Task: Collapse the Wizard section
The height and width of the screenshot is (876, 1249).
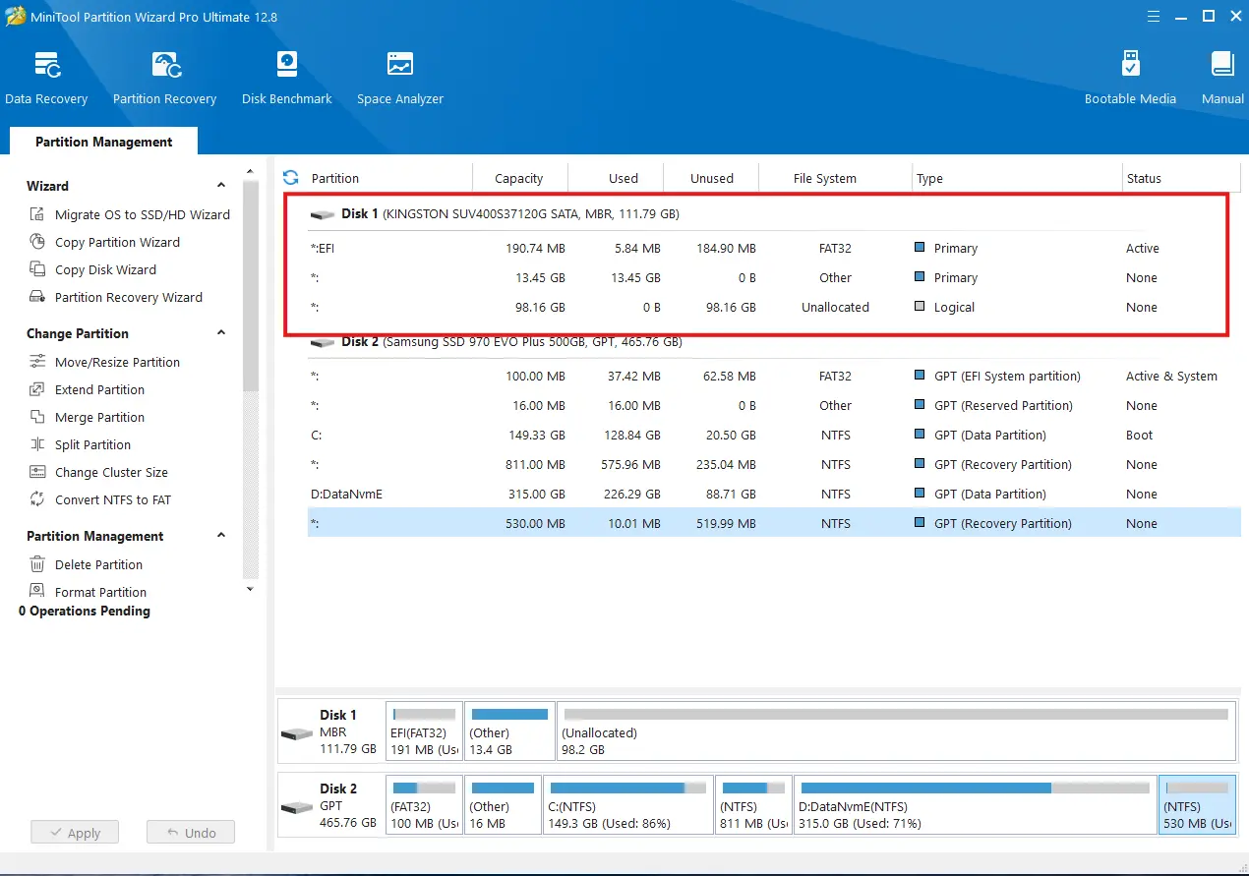Action: [x=221, y=186]
